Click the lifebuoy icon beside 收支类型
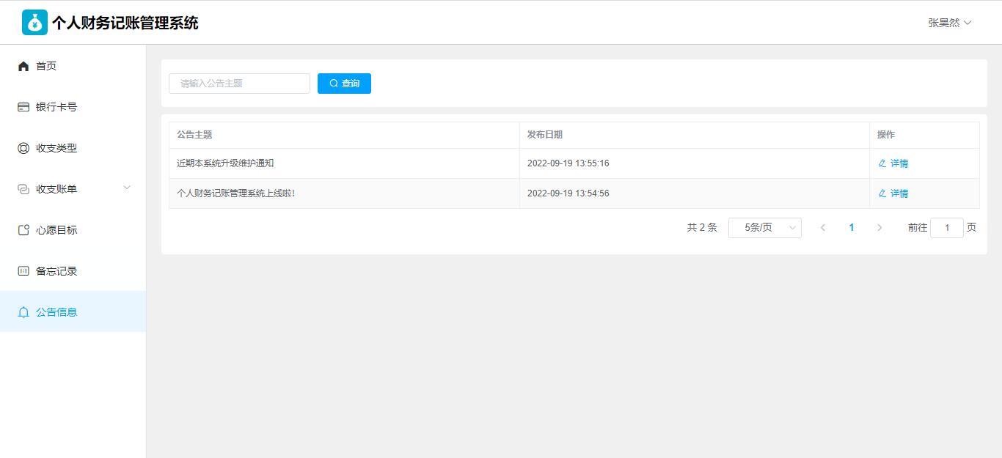1002x458 pixels. [x=23, y=148]
